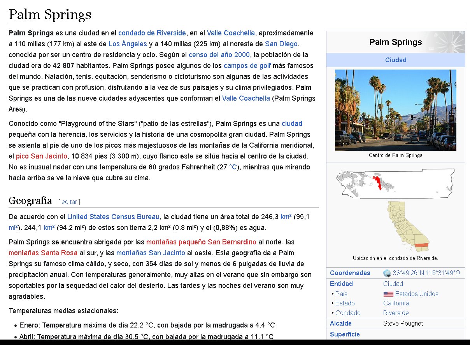
Task: Follow the 'Los Ángeles' link
Action: pos(128,44)
